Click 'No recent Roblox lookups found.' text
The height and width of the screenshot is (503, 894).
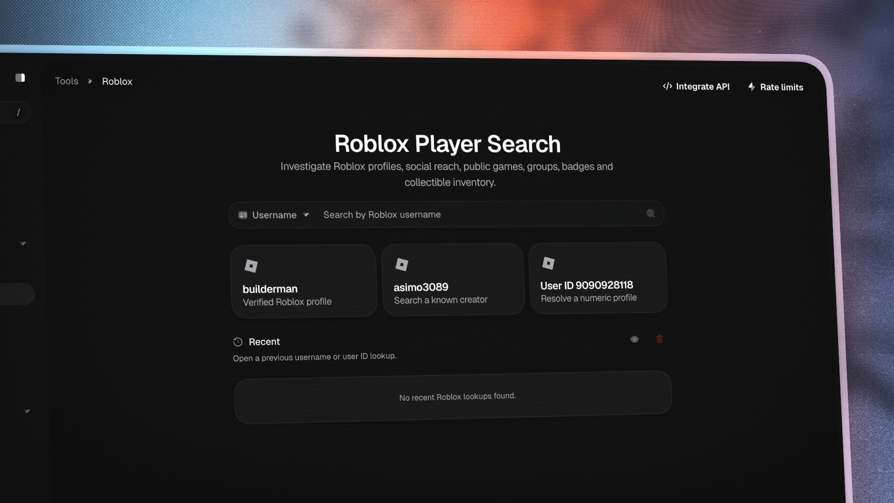coord(457,397)
